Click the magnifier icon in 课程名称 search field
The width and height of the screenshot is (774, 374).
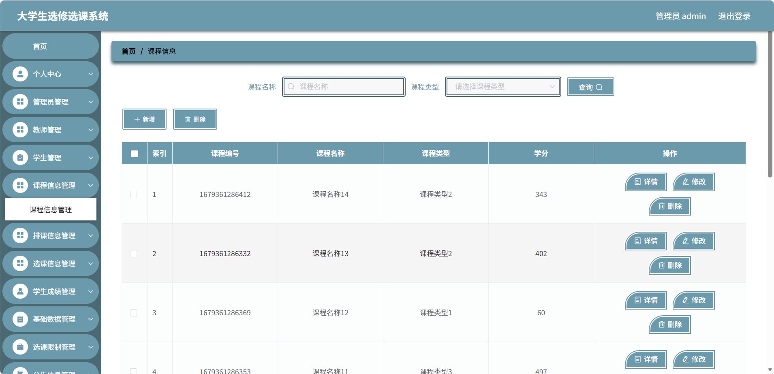291,87
